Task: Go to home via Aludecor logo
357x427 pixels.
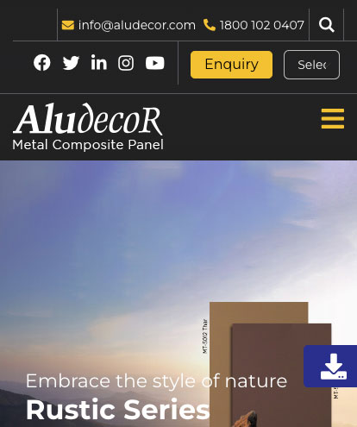Action: click(x=88, y=119)
